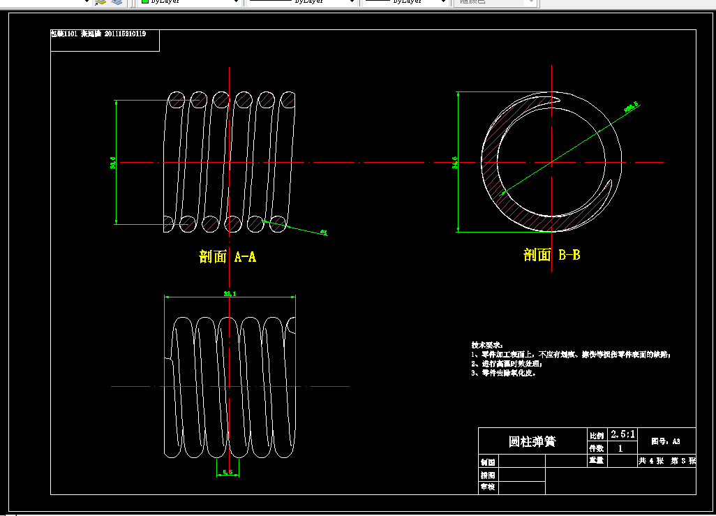The width and height of the screenshot is (716, 516).
Task: Select the 30.0 vertical dimension text
Action: [x=113, y=163]
